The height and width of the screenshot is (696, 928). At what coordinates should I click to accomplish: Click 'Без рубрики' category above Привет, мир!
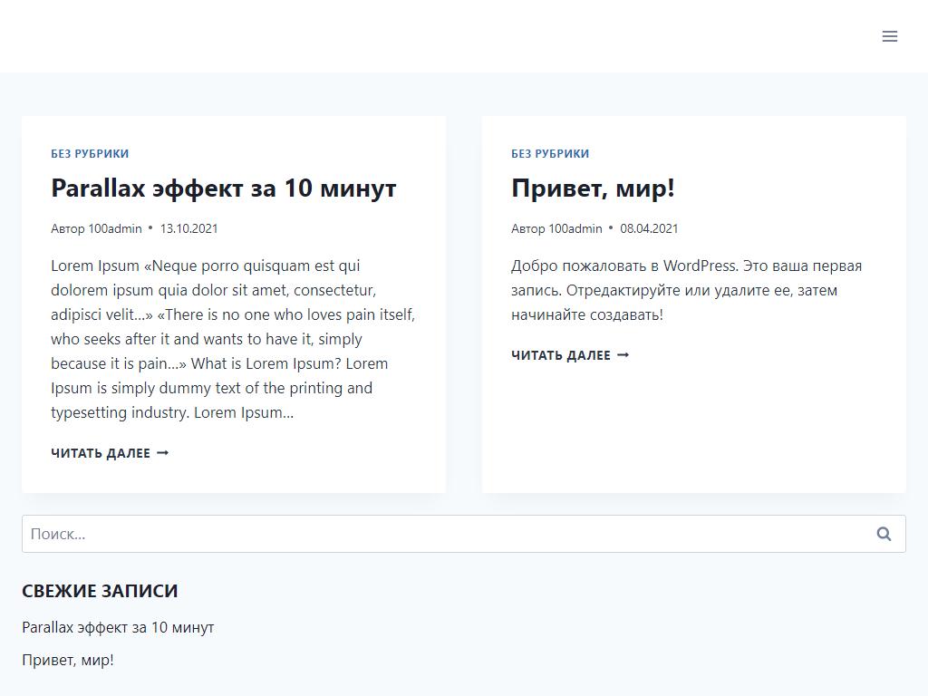[550, 153]
